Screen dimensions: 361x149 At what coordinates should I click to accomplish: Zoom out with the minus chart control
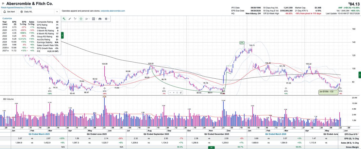[x=171, y=93]
